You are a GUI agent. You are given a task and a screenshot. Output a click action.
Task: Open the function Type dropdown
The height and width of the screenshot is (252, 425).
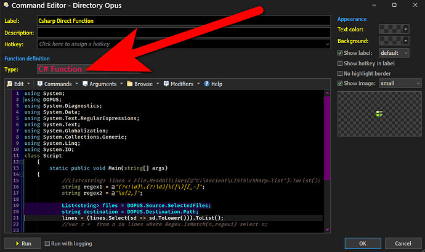tap(62, 69)
